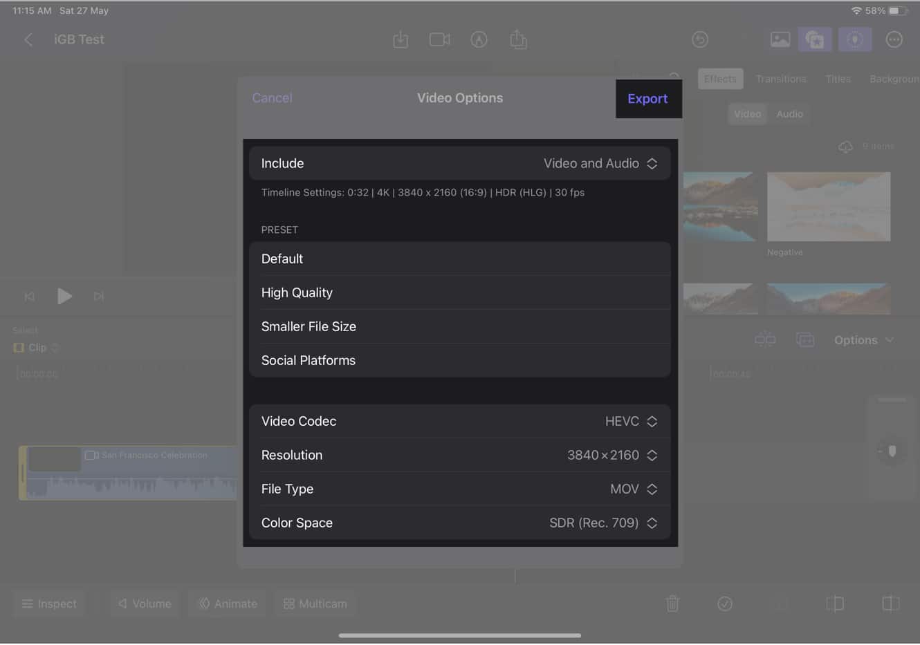Tap the checkmark enable clip icon
Screen dimensions: 920x645
725,604
